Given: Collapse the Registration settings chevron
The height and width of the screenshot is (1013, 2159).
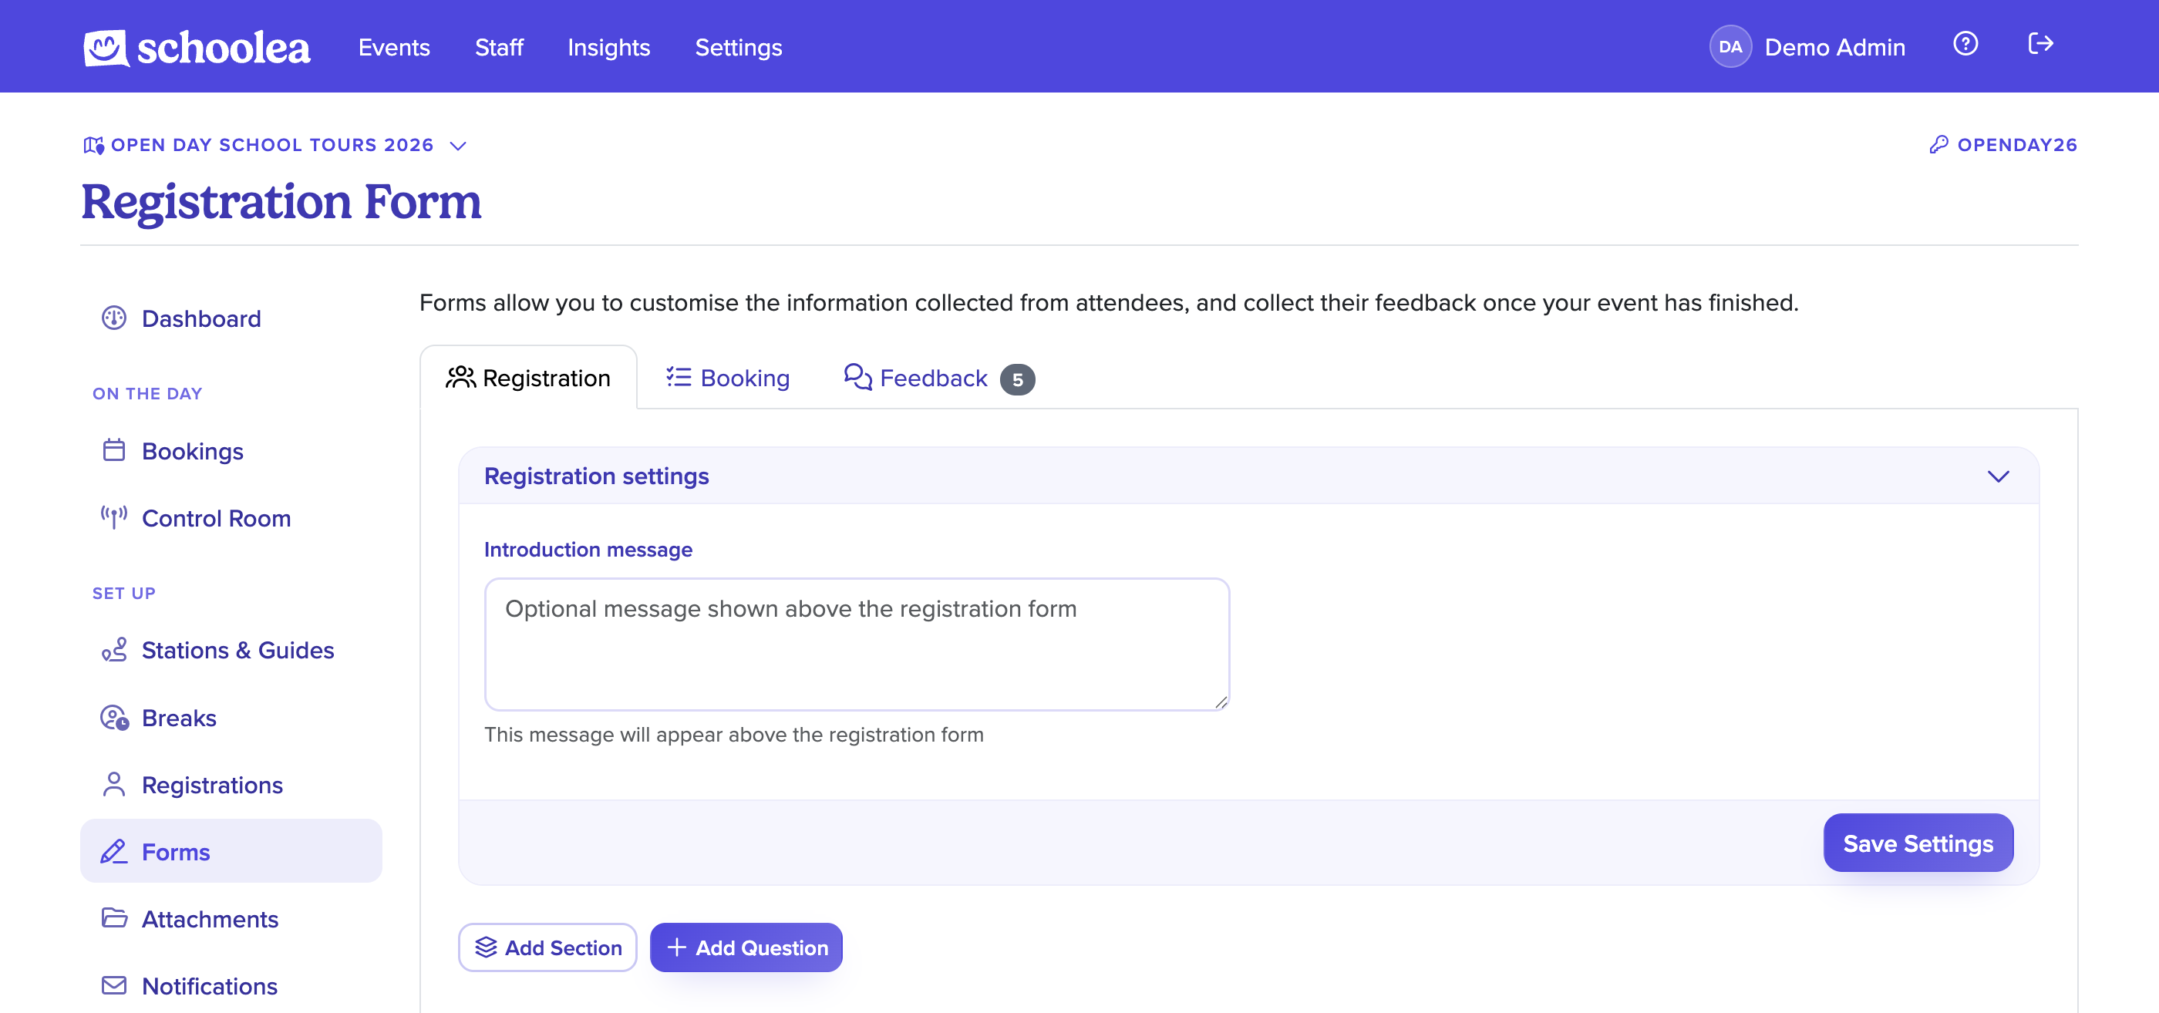Looking at the screenshot, I should [x=1998, y=476].
